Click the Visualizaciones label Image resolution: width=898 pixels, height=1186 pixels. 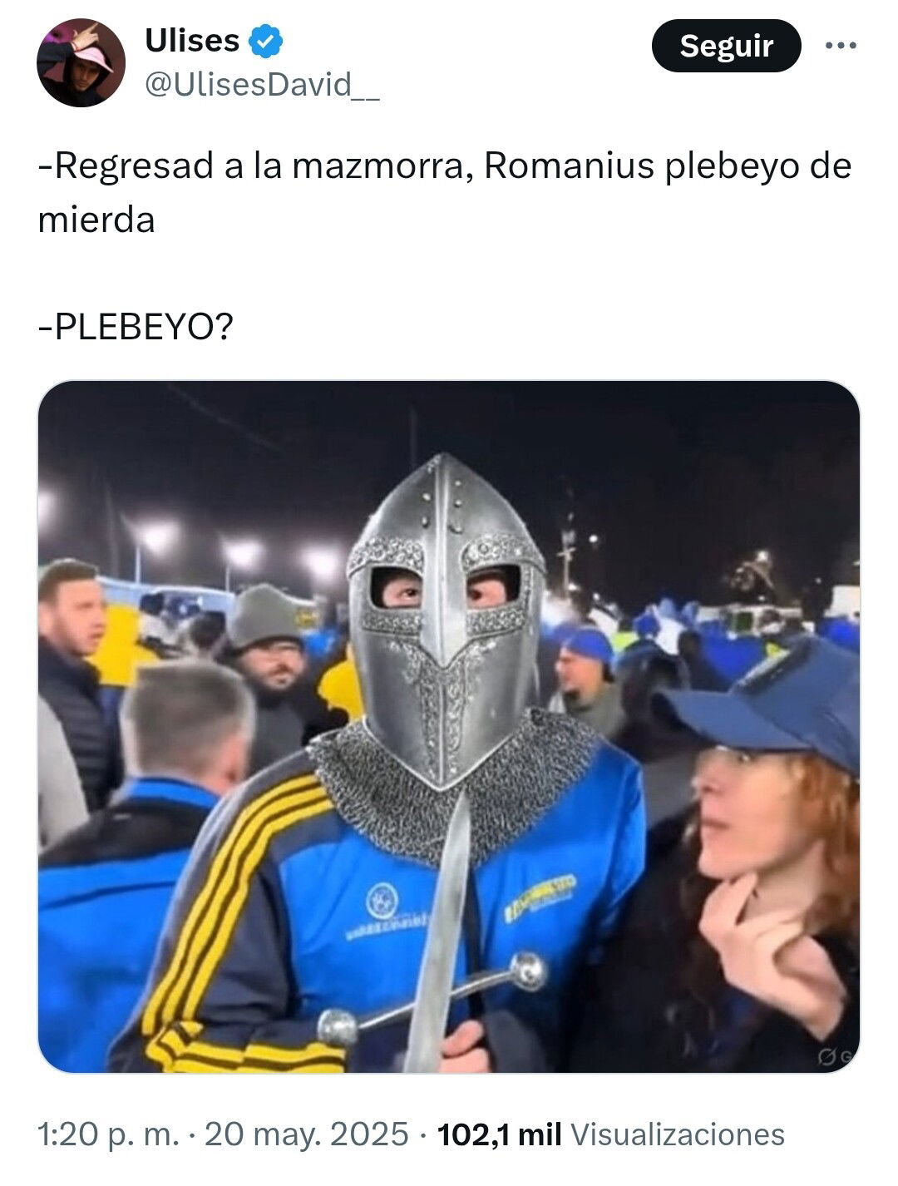point(678,1134)
